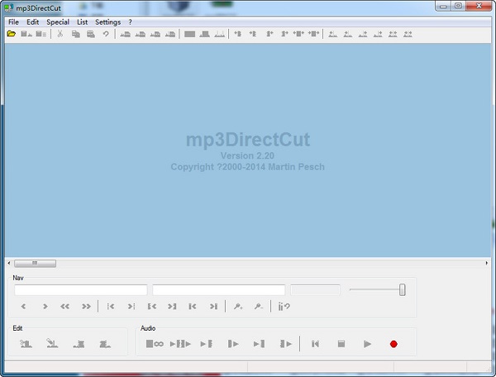Click the horizontal scrollbar right arrow
This screenshot has height=377, width=496.
[486, 263]
